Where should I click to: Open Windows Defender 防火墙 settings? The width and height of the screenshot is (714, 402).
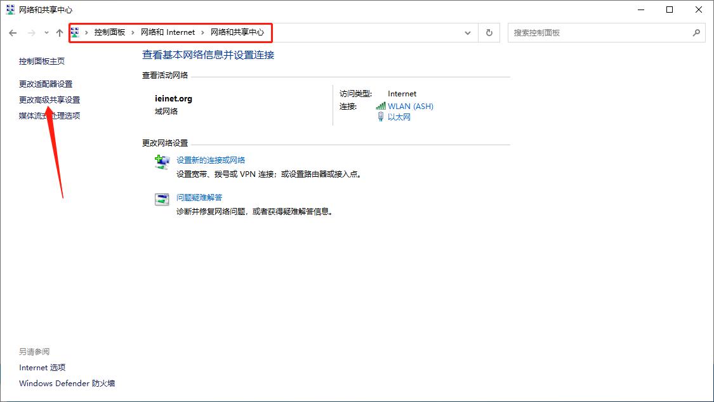point(66,383)
